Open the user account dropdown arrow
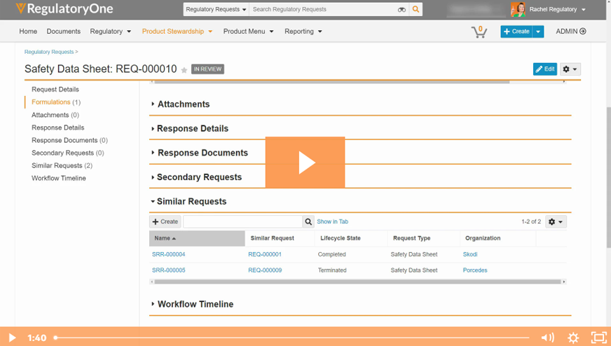Image resolution: width=611 pixels, height=346 pixels. [x=584, y=10]
